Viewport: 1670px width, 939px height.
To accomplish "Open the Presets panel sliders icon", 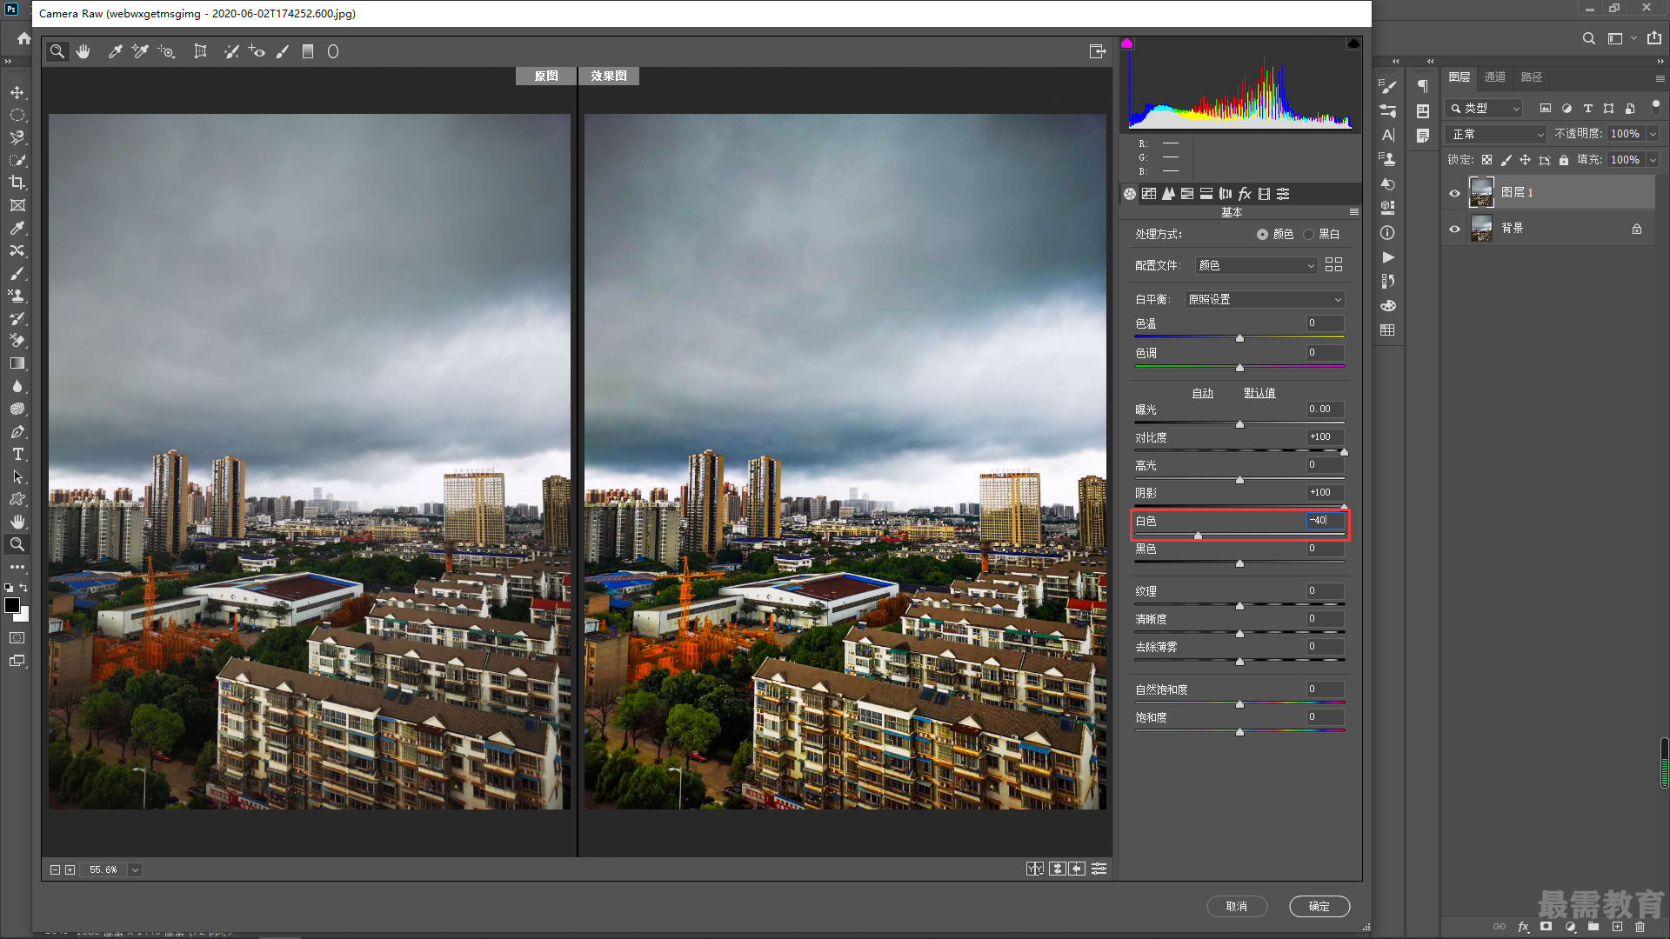I will click(1283, 194).
